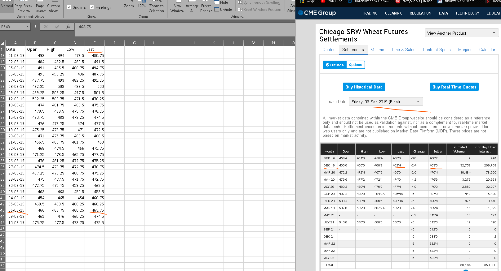Screen dimensions: 501x271
Task: Click Arrange All windows
Action: (x=192, y=7)
